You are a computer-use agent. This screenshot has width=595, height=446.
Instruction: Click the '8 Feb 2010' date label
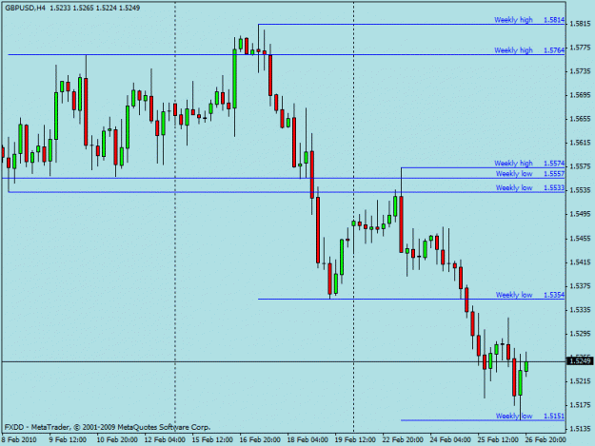click(x=19, y=440)
